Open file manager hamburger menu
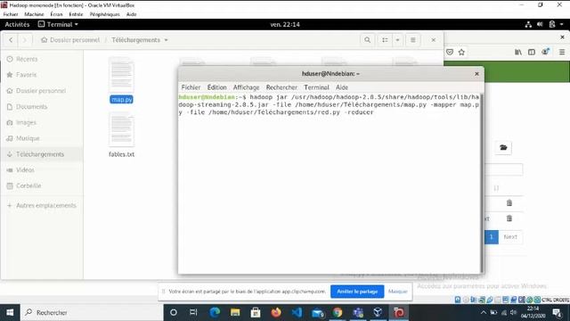The width and height of the screenshot is (570, 321). point(413,40)
